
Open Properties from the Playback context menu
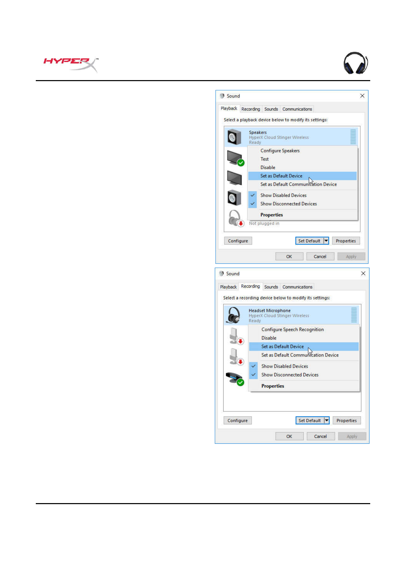pos(302,215)
